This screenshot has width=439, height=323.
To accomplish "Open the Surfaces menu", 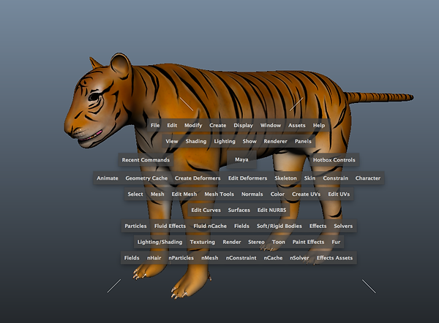I will [239, 210].
